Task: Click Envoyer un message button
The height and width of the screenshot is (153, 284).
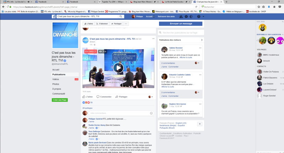Action: tap(181, 24)
